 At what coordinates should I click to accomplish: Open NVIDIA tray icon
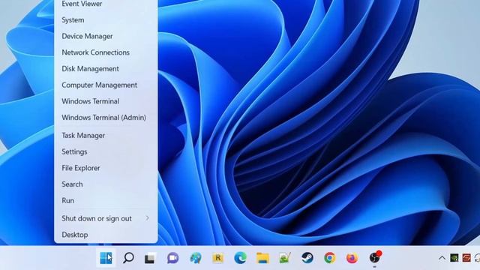454,258
